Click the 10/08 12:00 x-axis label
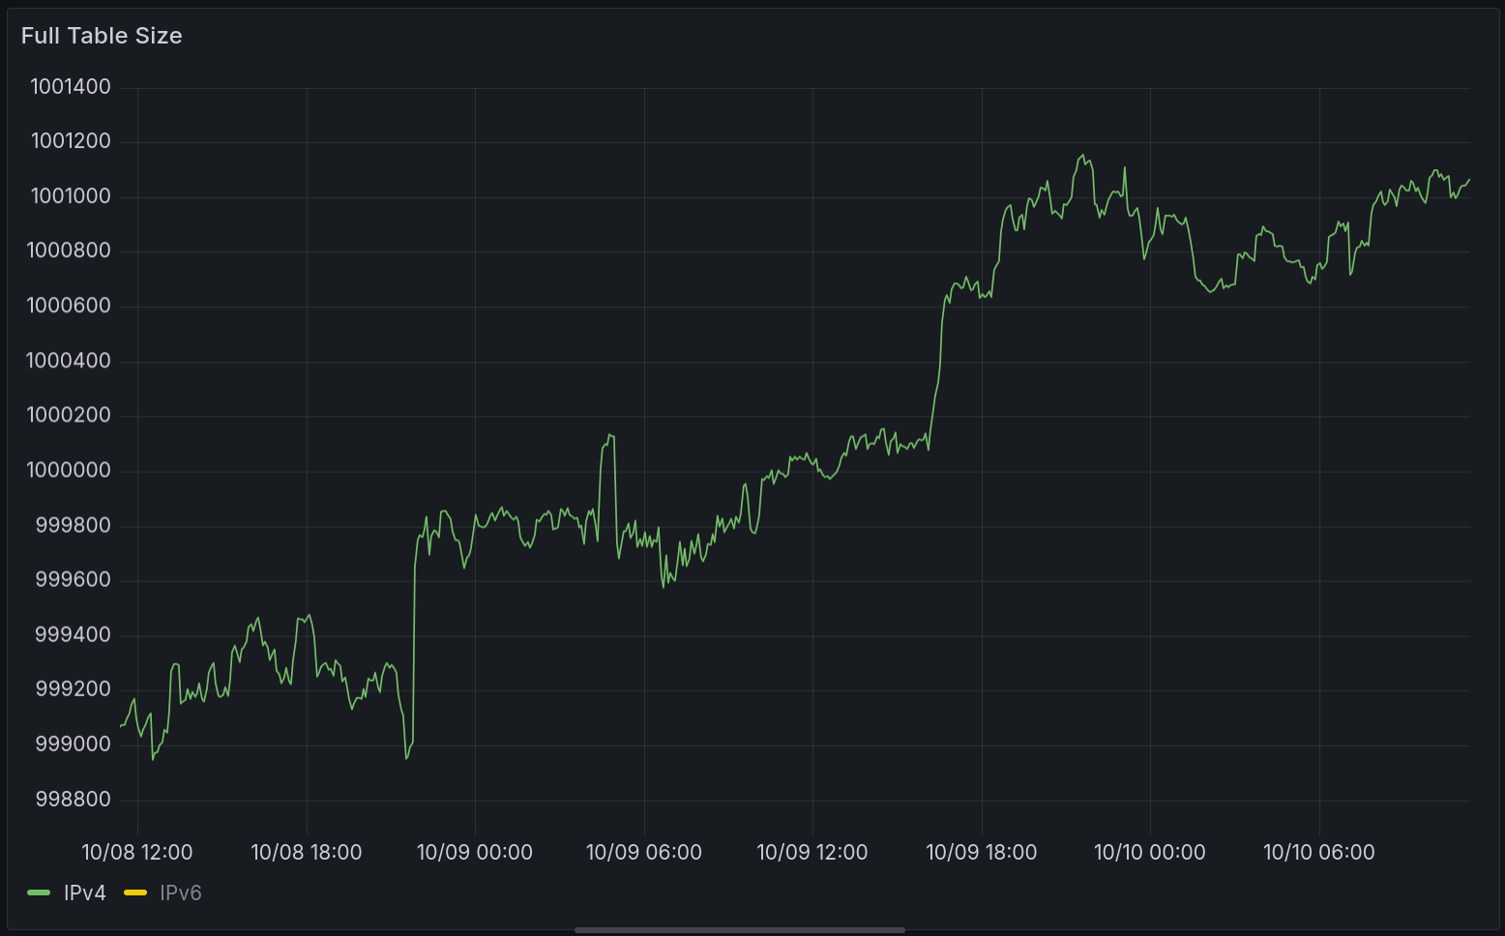Screen dimensions: 1505x936 click(137, 852)
